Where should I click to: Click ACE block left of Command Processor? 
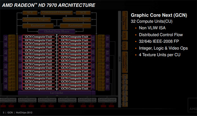(x=30, y=13)
